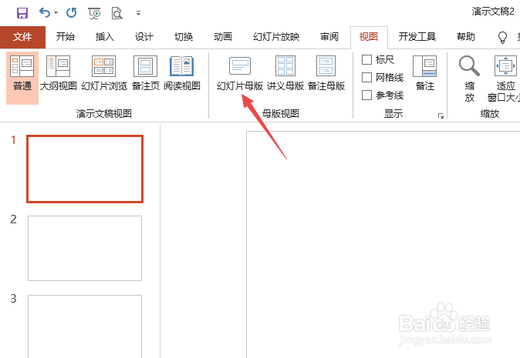Switch to the 动画 tab

[223, 37]
